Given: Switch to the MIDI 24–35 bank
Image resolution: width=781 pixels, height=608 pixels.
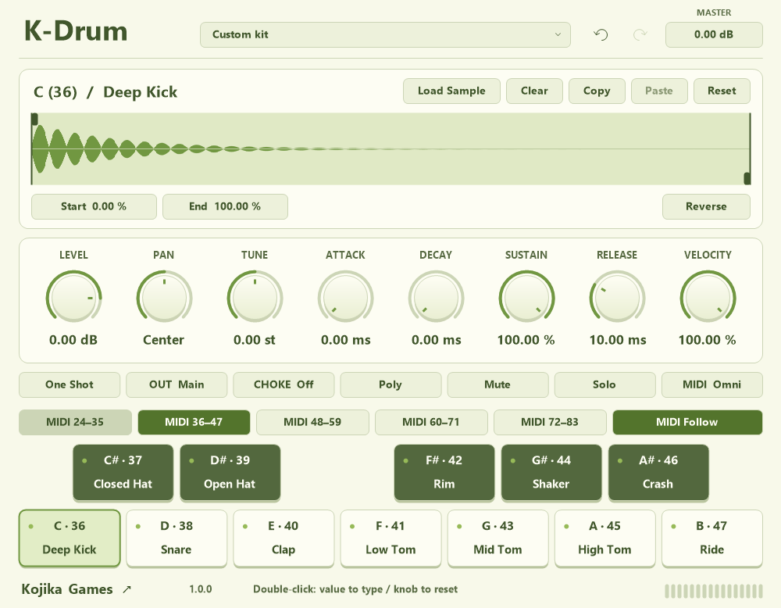Looking at the screenshot, I should [x=75, y=422].
